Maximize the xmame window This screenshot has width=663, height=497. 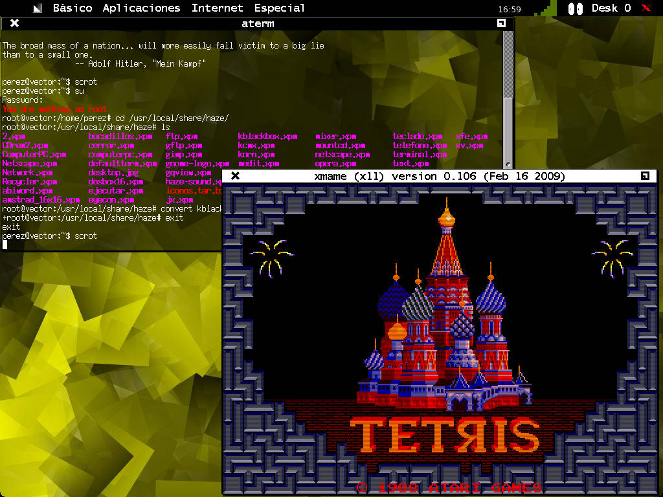pos(645,176)
